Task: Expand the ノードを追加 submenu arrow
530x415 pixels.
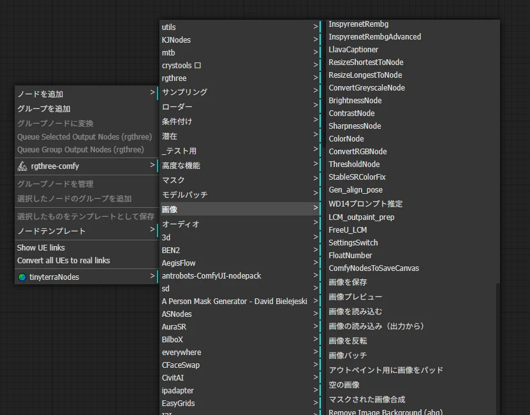Action: (x=152, y=93)
